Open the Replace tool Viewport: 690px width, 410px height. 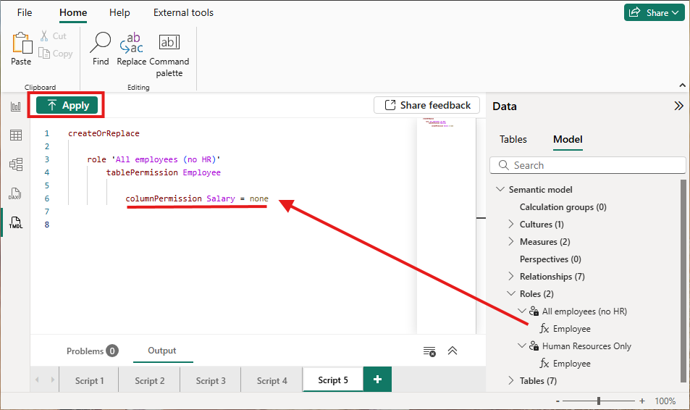(x=131, y=49)
